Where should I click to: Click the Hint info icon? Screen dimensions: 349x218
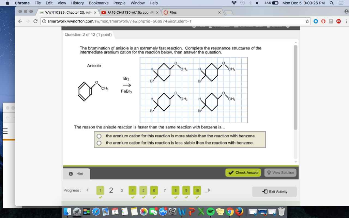pyautogui.click(x=71, y=174)
